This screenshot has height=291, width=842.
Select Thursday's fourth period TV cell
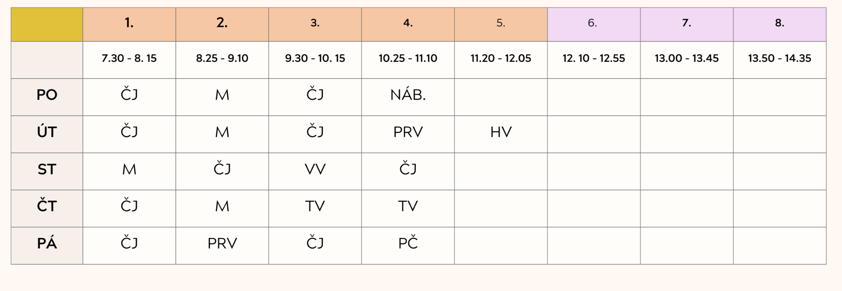[x=408, y=209]
